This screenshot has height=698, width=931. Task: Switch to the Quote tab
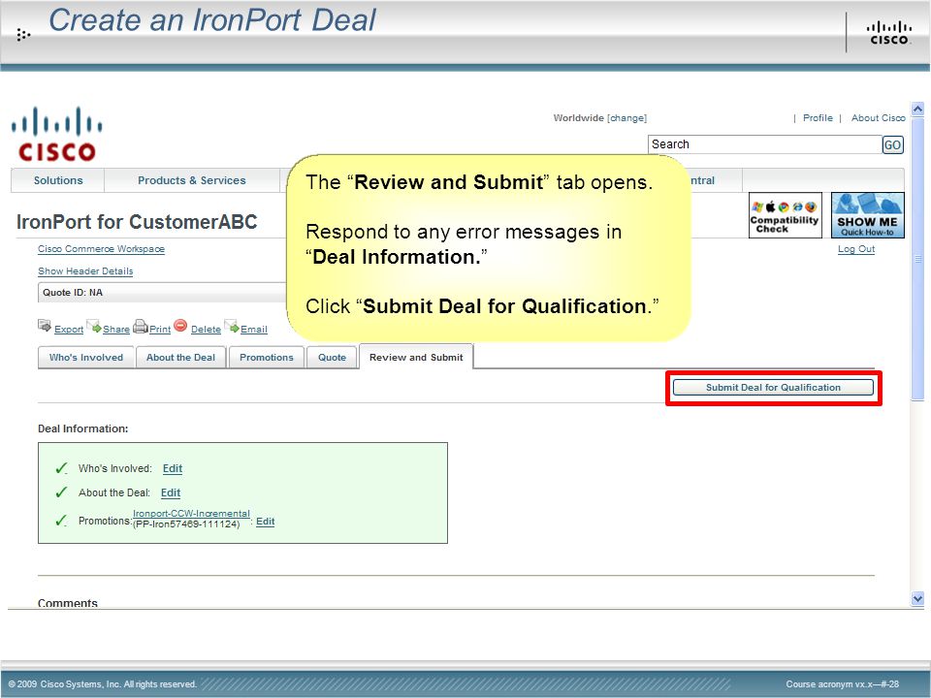click(332, 358)
